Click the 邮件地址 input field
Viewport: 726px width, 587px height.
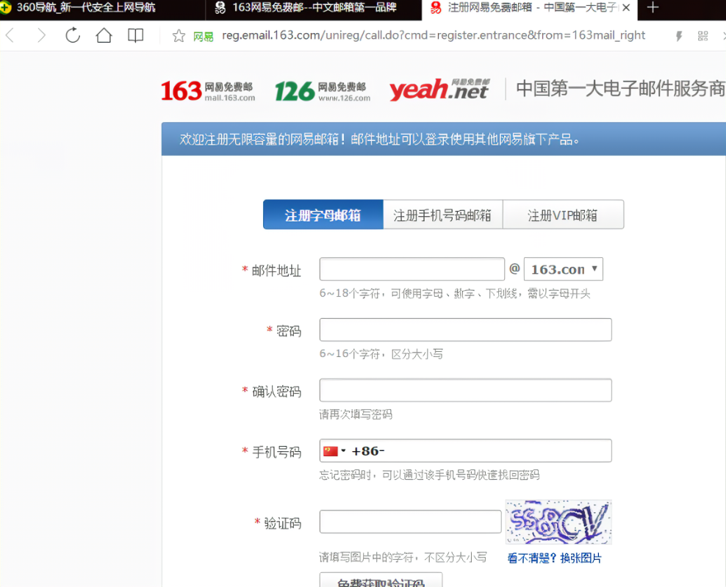coord(412,269)
